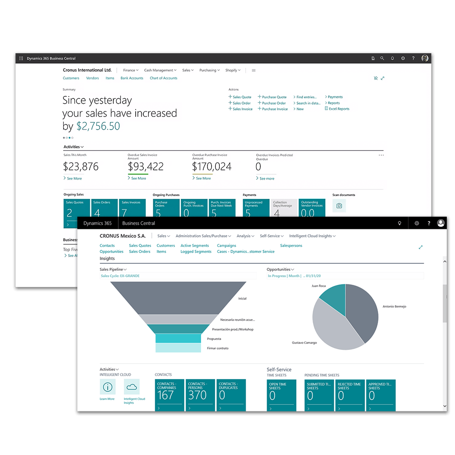Expand the Purchasing menu
The width and height of the screenshot is (455, 455).
point(209,70)
